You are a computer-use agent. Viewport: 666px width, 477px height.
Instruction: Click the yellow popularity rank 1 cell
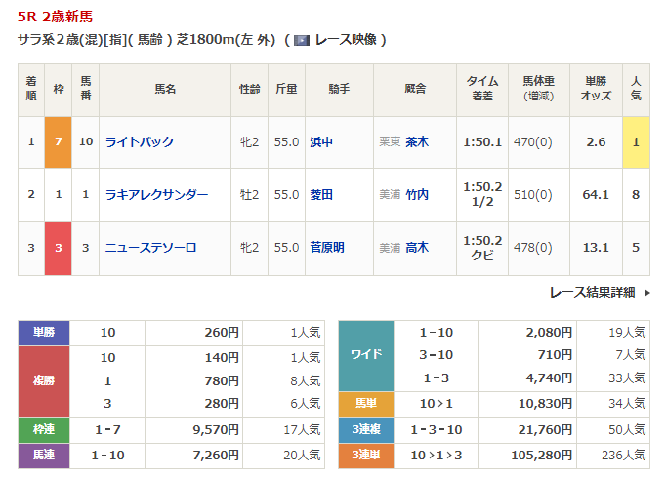point(636,142)
